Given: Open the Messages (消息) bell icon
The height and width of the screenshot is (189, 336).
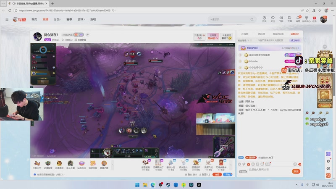Looking at the screenshot, I should click(298, 18).
